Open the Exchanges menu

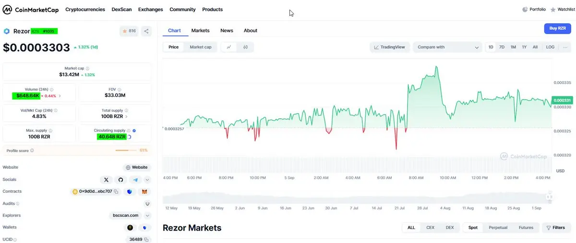click(150, 10)
